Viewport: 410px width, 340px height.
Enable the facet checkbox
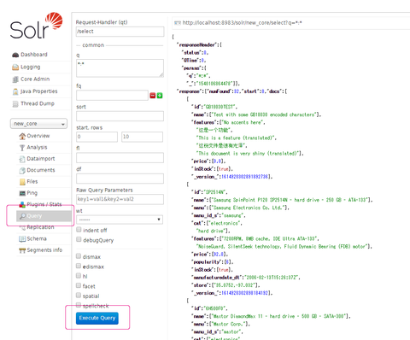[x=79, y=285]
